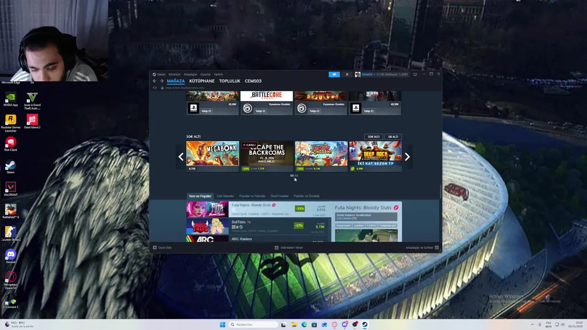Go to the TOPLULUK tab
Image resolution: width=587 pixels, height=330 pixels.
[230, 81]
